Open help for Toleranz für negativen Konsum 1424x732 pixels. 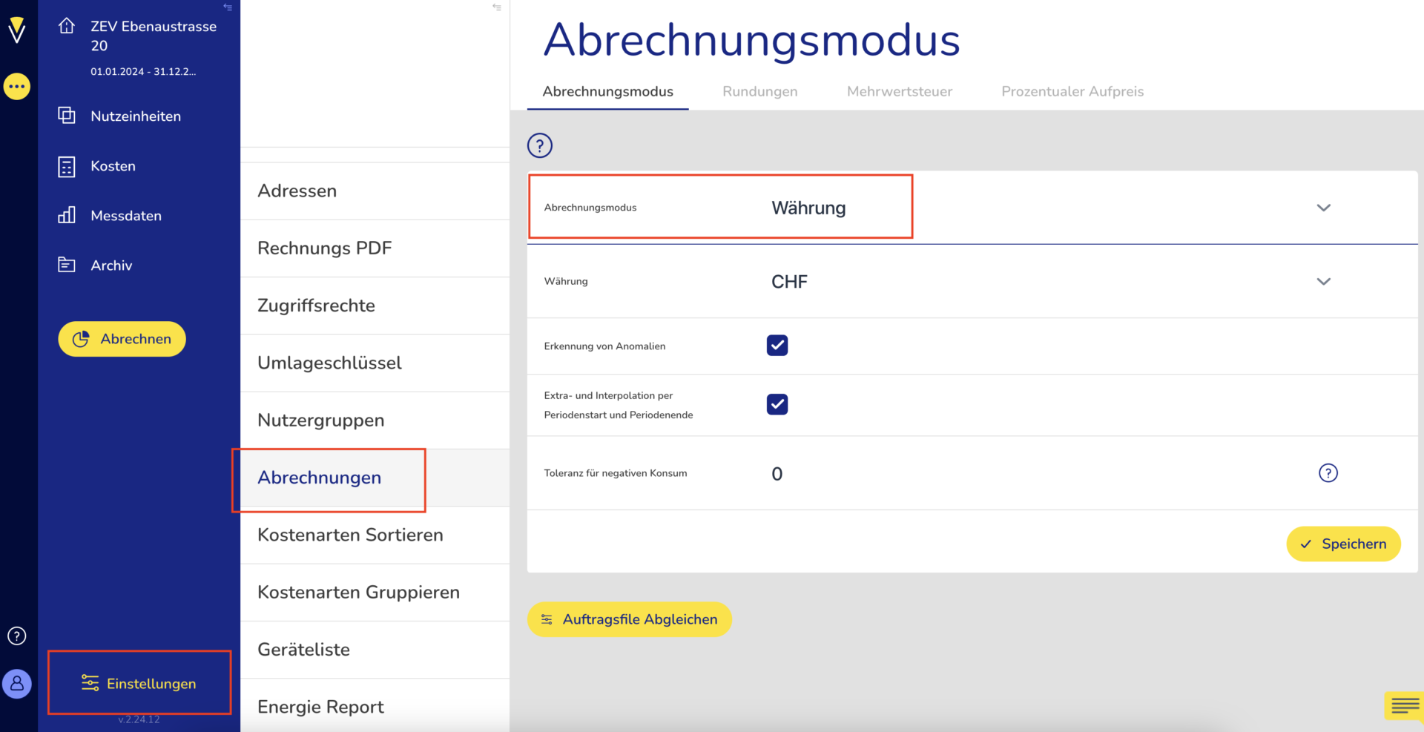coord(1328,473)
